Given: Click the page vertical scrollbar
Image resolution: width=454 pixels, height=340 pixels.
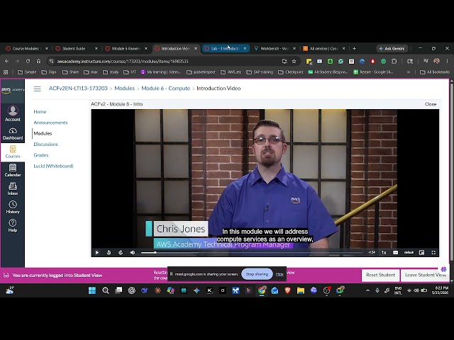Looking at the screenshot, I should pyautogui.click(x=452, y=172).
